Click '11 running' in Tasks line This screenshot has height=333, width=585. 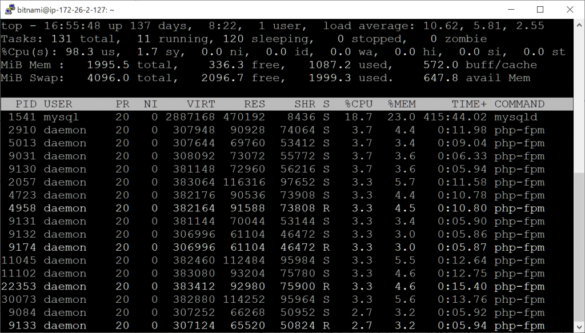[x=173, y=39]
